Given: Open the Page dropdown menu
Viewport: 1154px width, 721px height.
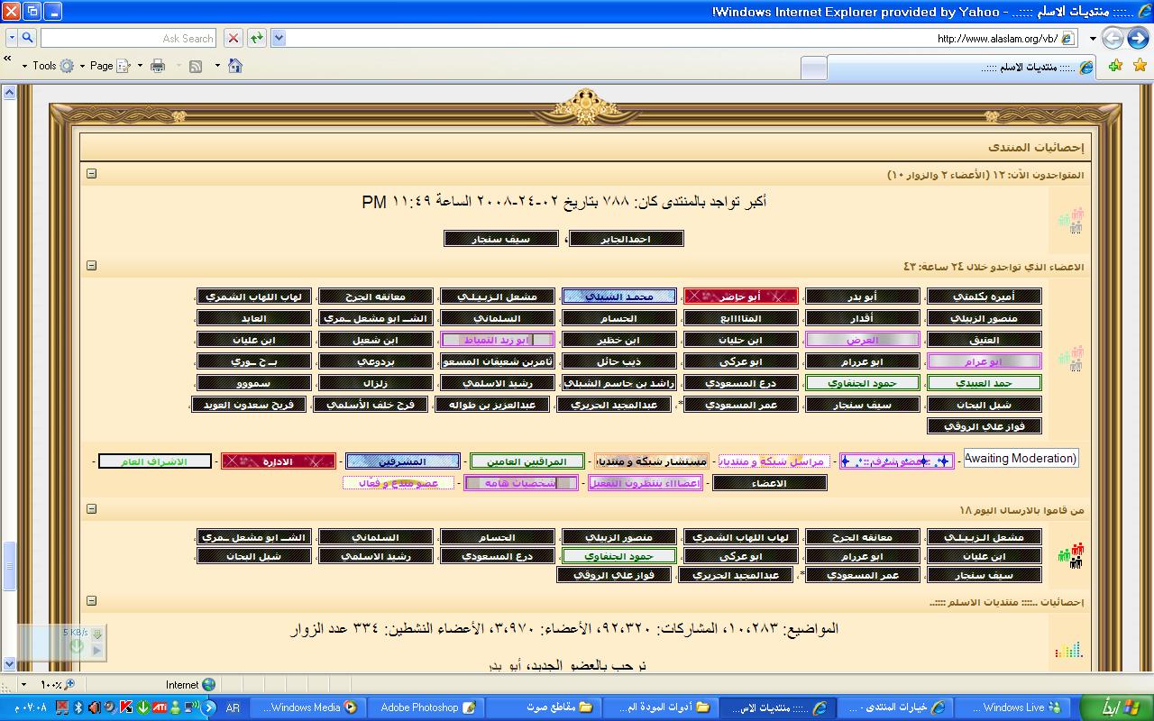Looking at the screenshot, I should [x=101, y=66].
